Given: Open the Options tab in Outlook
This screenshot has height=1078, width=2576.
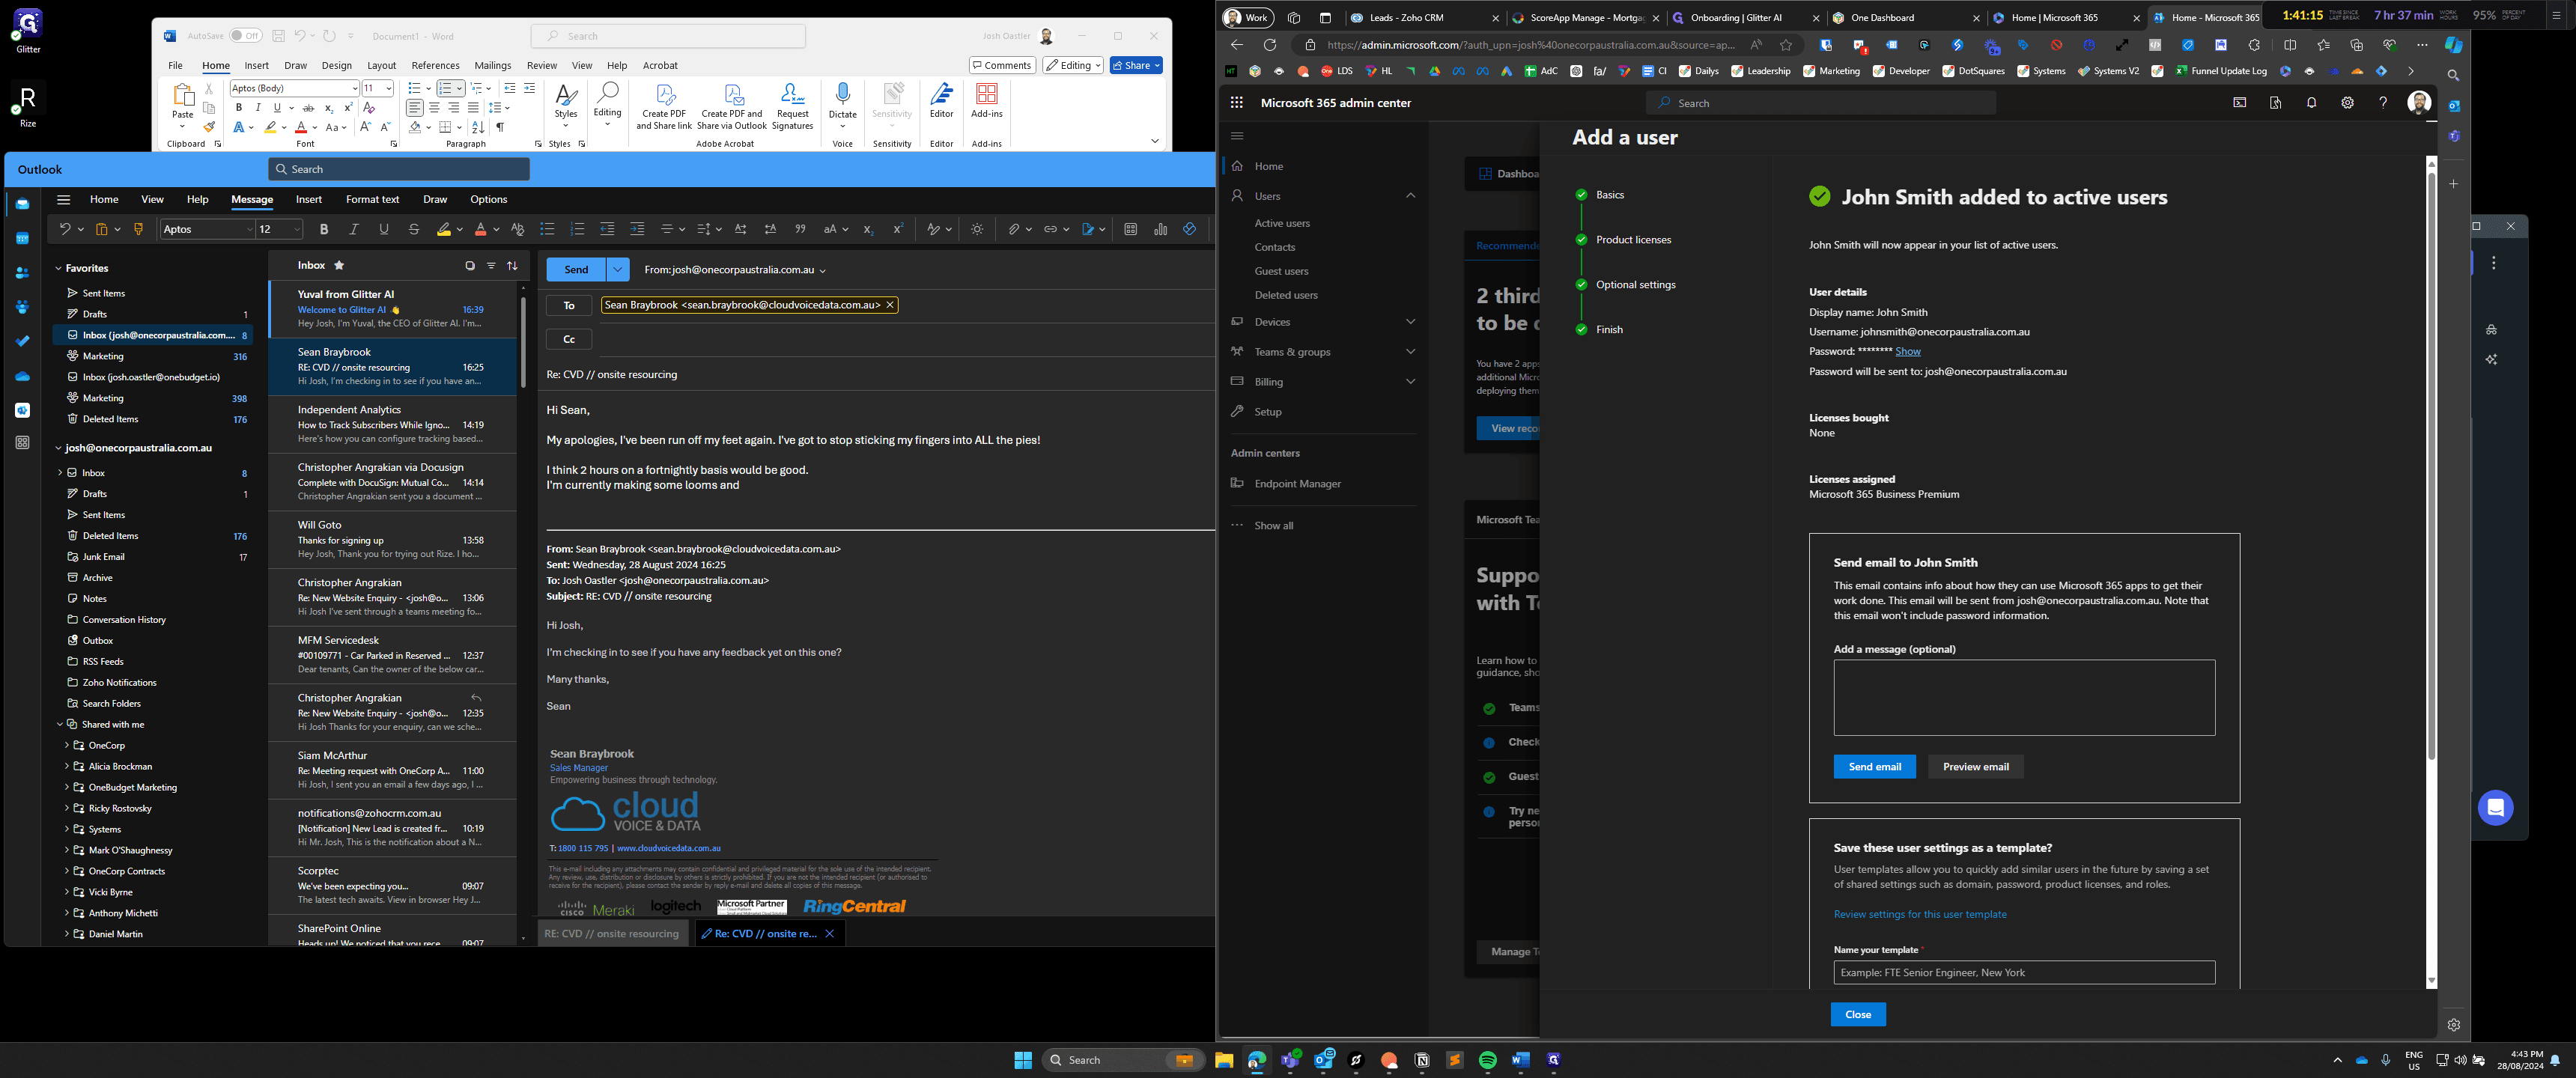Looking at the screenshot, I should [x=488, y=199].
